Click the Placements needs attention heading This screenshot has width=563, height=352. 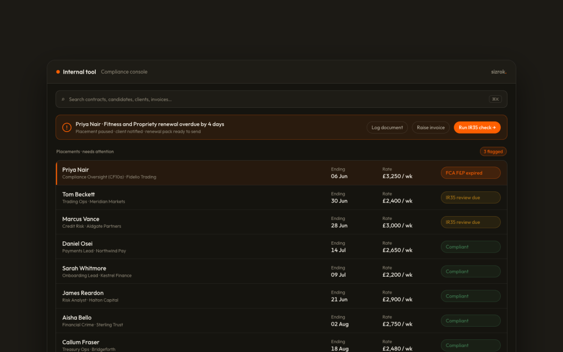[85, 152]
